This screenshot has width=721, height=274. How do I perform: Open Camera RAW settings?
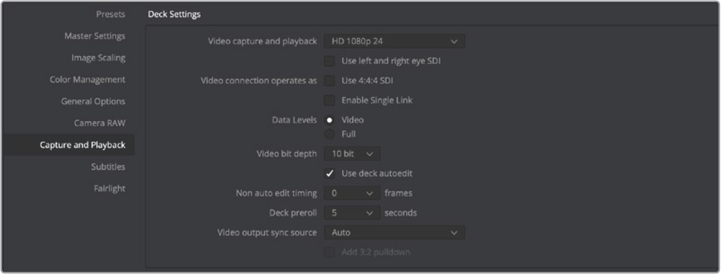[x=100, y=123]
